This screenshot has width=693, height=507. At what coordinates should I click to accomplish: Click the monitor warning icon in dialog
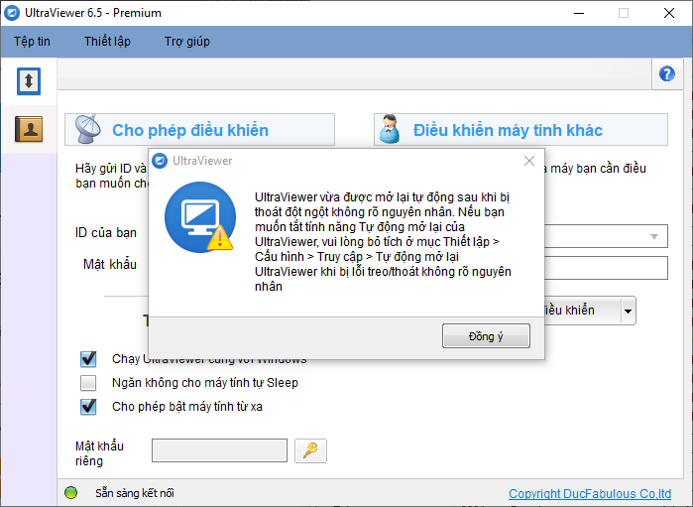[x=200, y=217]
